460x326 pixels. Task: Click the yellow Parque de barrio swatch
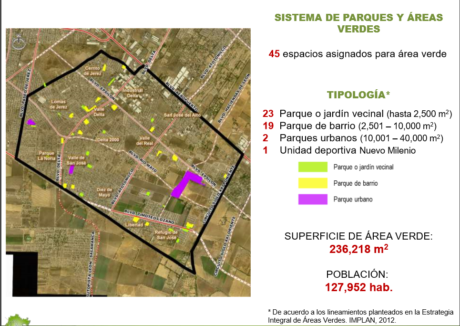pos(313,183)
